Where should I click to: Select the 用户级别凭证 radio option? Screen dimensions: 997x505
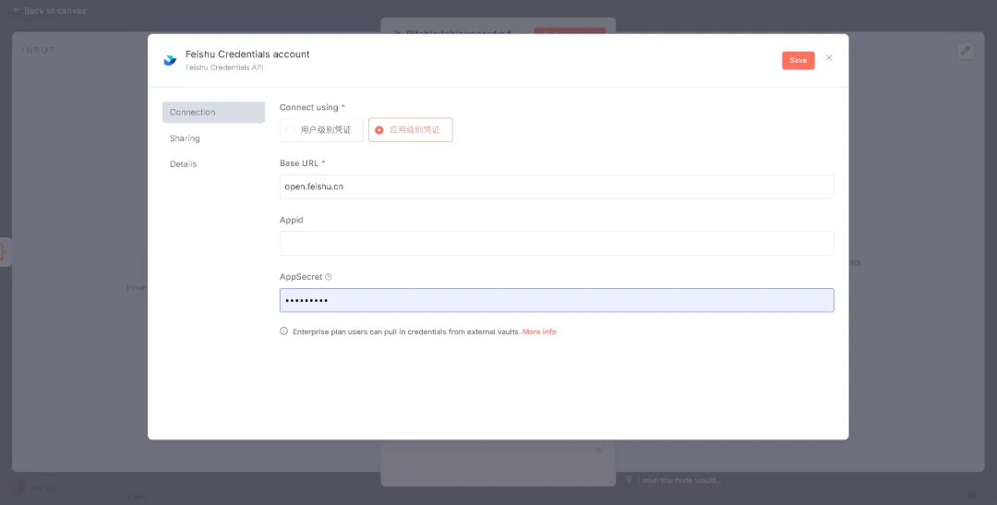321,130
